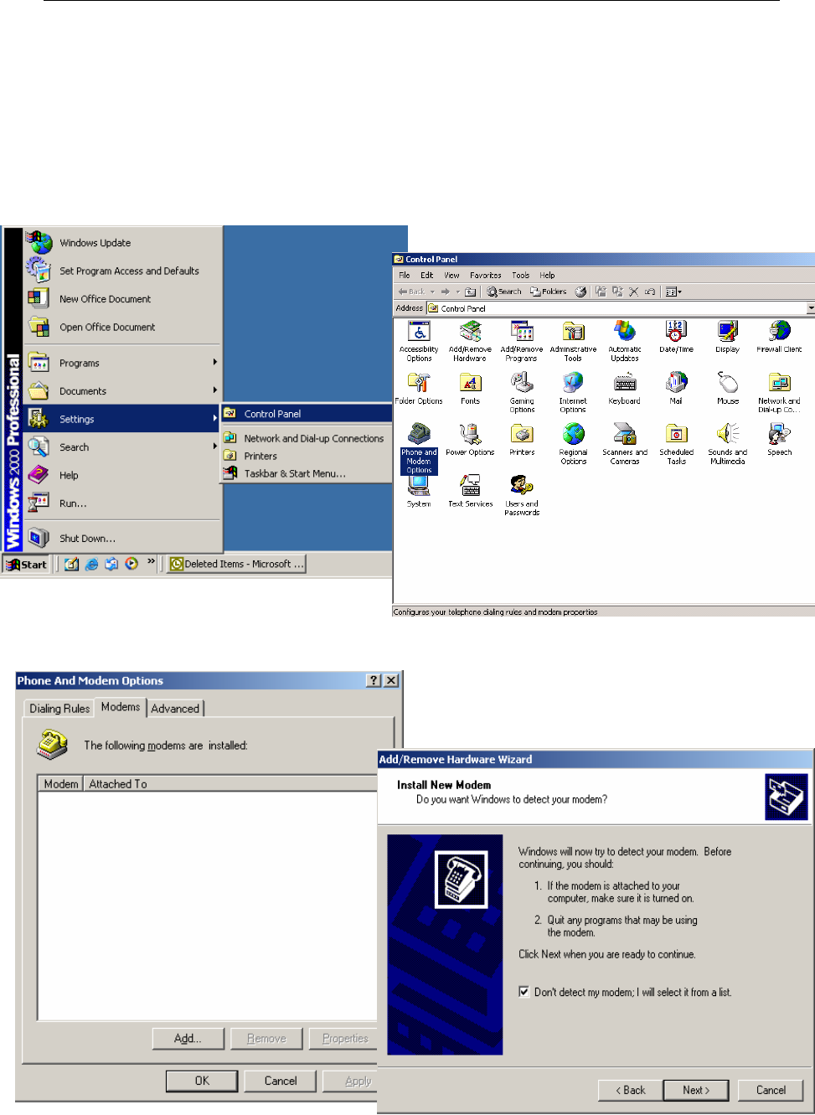Open Windows Update from Start menu
Screen dimensions: 815x1115
(122, 242)
